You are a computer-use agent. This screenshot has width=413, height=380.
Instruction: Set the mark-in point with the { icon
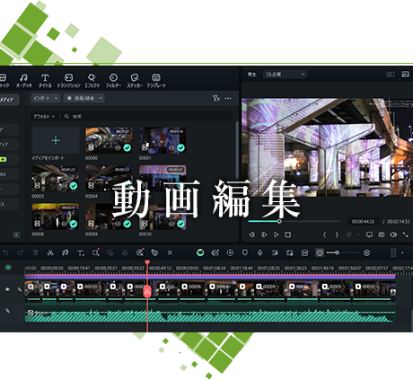tap(324, 234)
